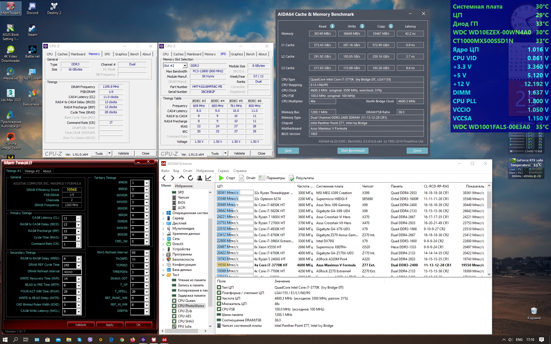This screenshot has height=344, width=551.
Task: Click the Read info icon in benchmark
Action: click(332, 26)
